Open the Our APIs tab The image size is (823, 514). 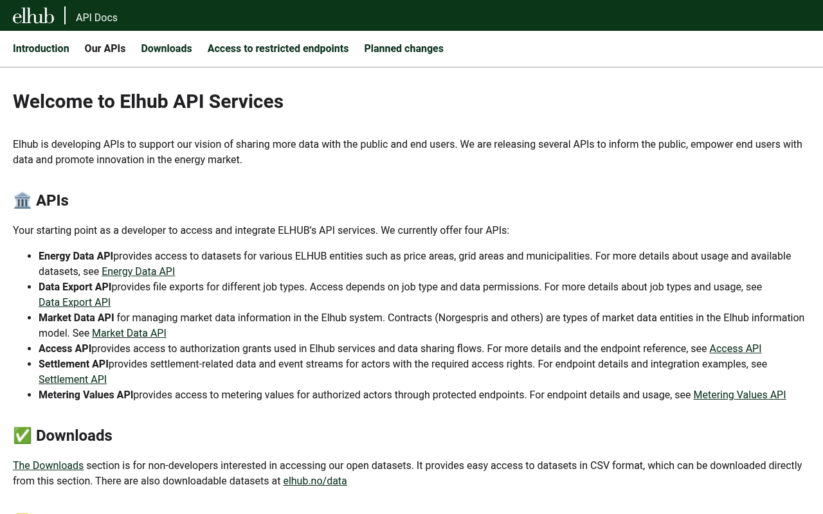(x=105, y=48)
